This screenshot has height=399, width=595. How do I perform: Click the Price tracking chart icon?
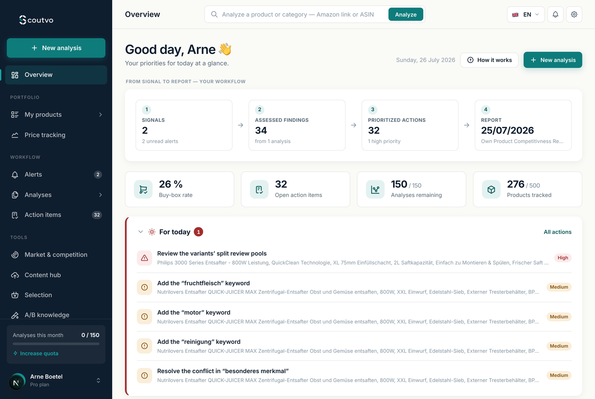(15, 135)
